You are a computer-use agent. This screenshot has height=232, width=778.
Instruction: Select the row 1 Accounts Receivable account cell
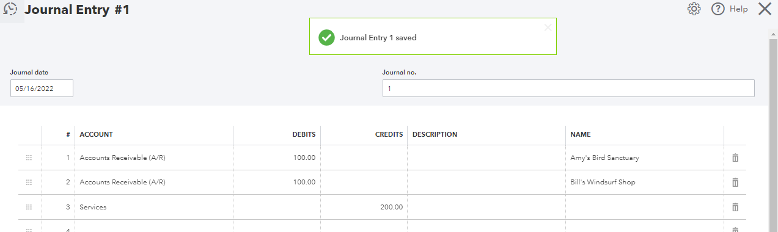[x=154, y=158]
